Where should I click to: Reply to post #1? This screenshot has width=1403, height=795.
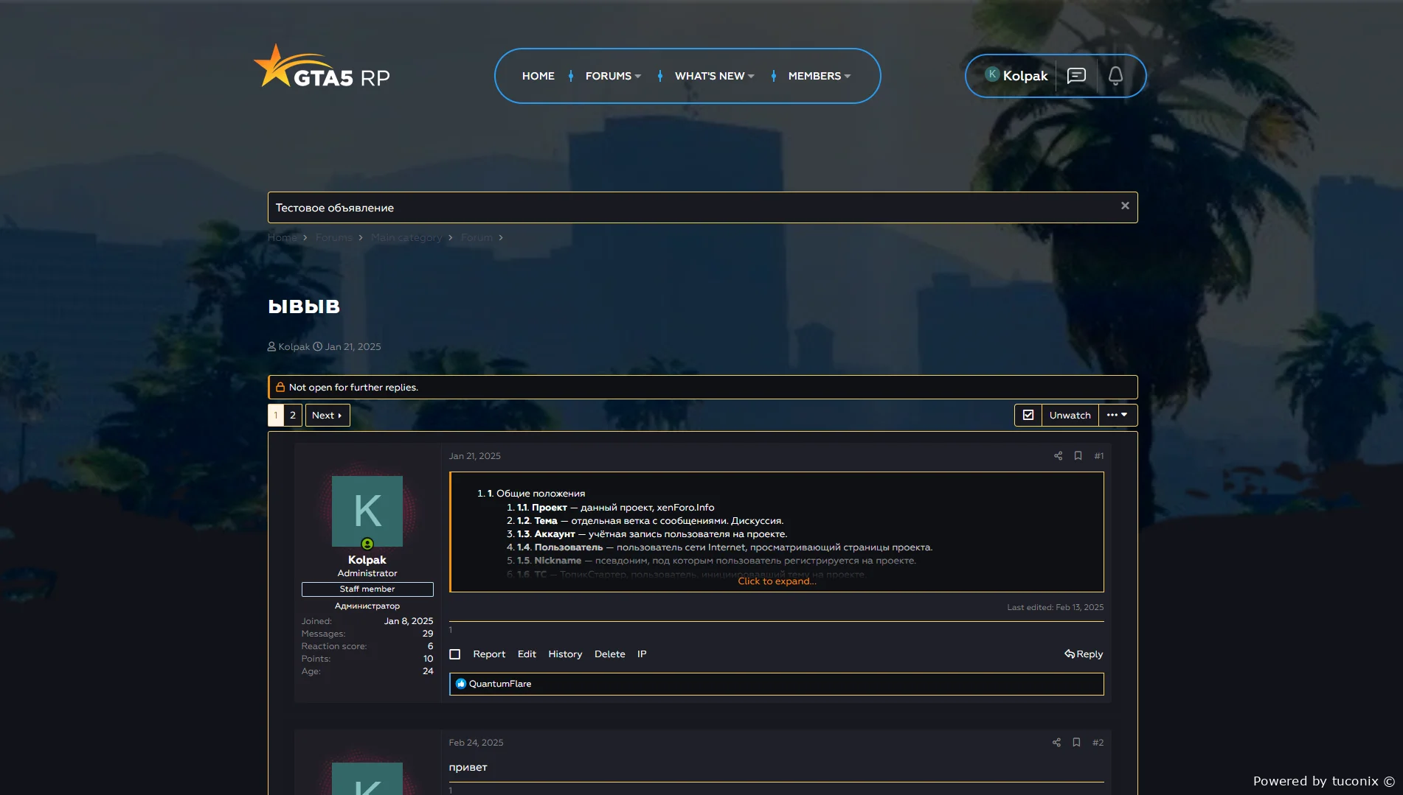[1084, 654]
